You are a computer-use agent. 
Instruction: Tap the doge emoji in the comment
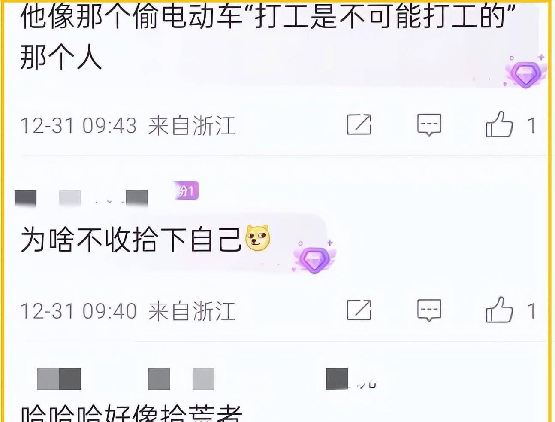point(257,238)
